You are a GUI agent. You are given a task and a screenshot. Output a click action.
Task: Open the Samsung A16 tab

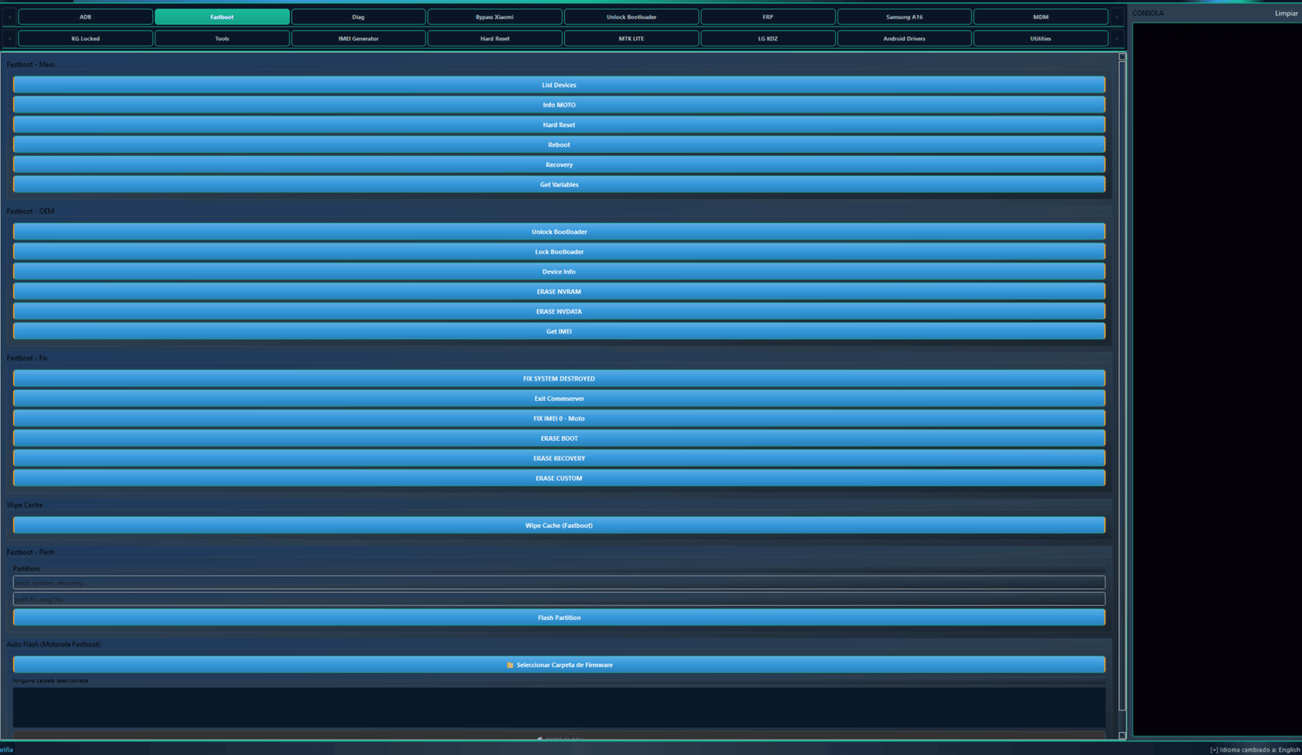(904, 17)
